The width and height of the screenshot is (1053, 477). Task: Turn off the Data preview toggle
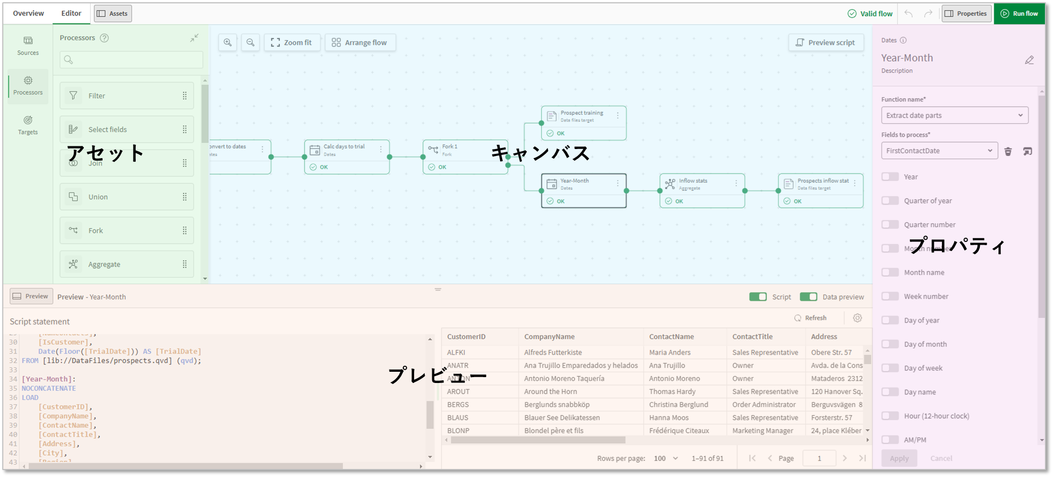808,296
